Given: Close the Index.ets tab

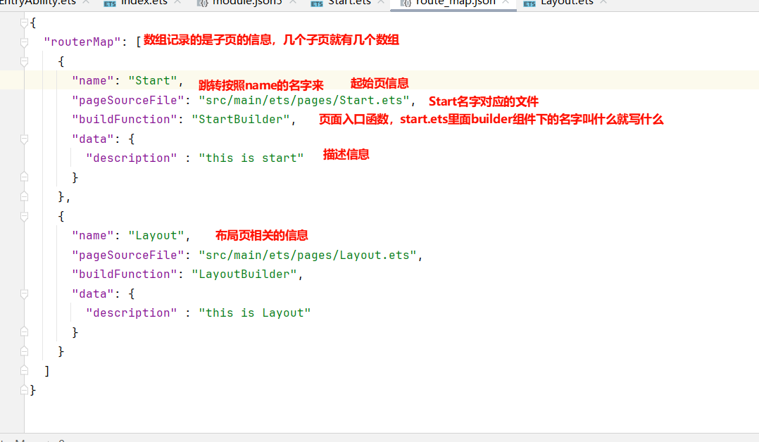Looking at the screenshot, I should pos(177,2).
